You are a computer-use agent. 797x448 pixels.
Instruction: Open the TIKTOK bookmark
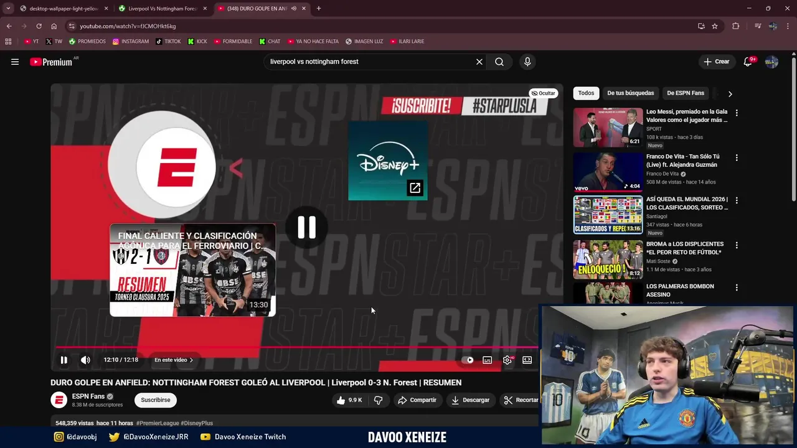[168, 42]
